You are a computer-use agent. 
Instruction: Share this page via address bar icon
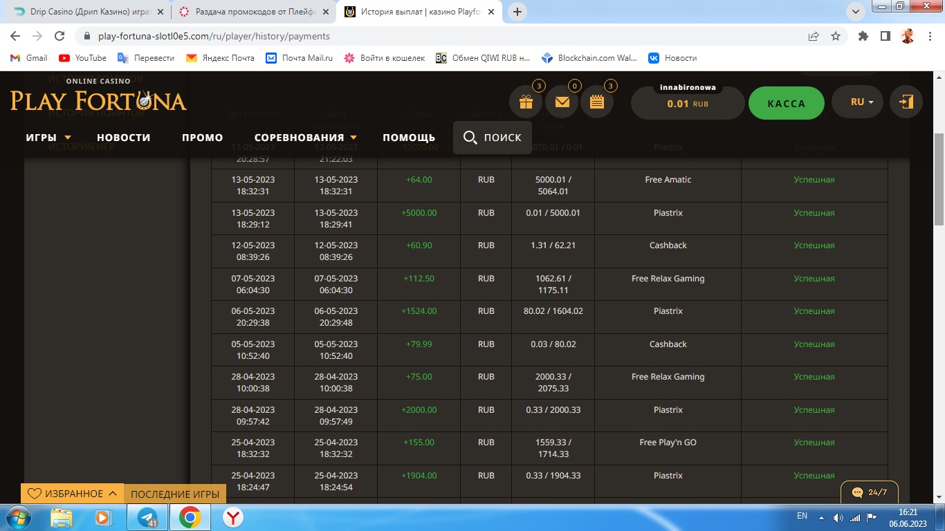point(814,36)
